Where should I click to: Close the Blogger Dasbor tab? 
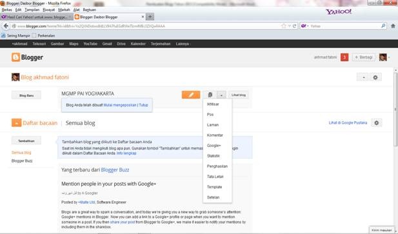143,17
